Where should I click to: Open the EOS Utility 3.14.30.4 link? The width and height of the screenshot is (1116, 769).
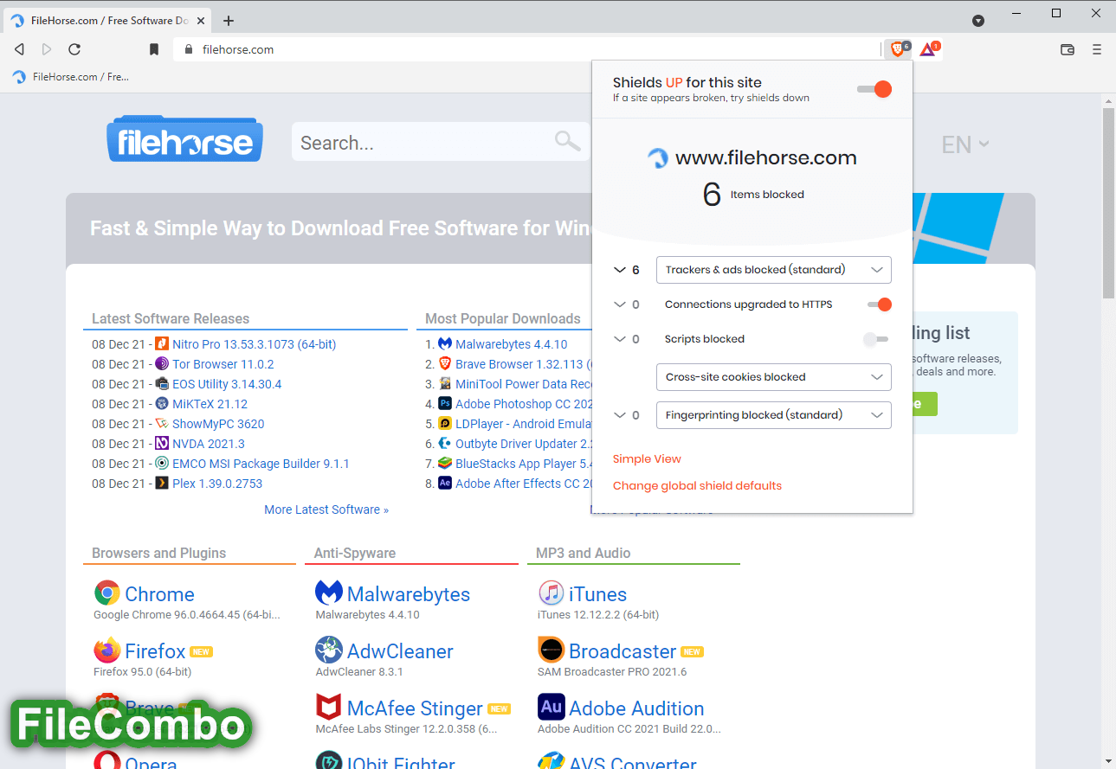click(227, 384)
